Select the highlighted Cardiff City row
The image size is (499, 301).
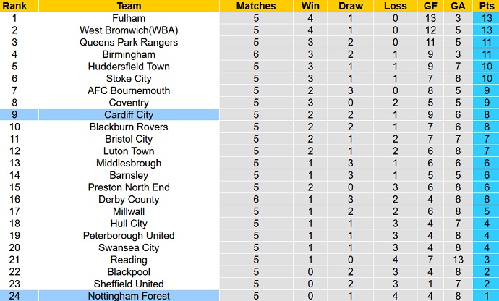pos(129,114)
